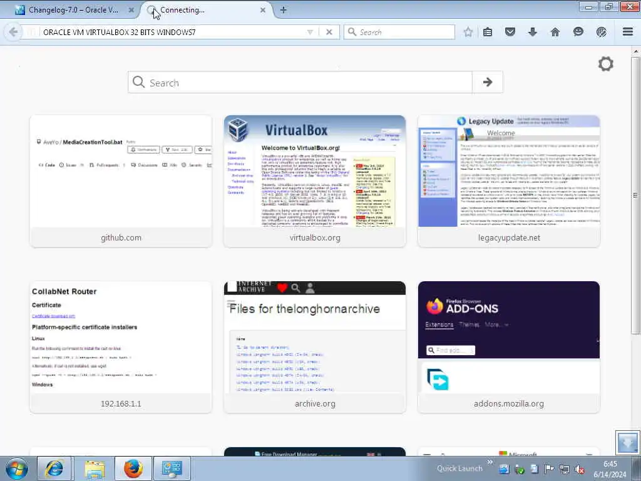
Task: Open a new tab with plus button
Action: (284, 10)
